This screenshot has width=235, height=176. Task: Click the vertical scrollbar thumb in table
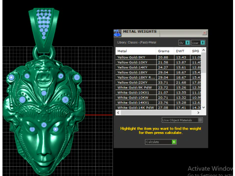click(204, 63)
